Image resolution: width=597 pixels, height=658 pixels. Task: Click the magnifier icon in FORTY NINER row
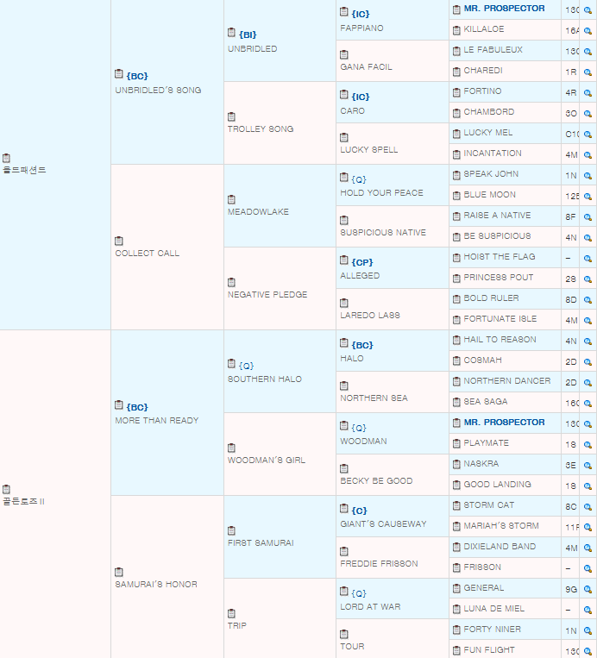pos(588,631)
